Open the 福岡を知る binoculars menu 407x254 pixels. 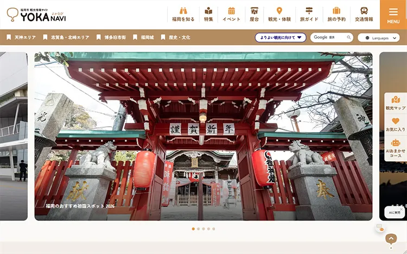click(183, 15)
